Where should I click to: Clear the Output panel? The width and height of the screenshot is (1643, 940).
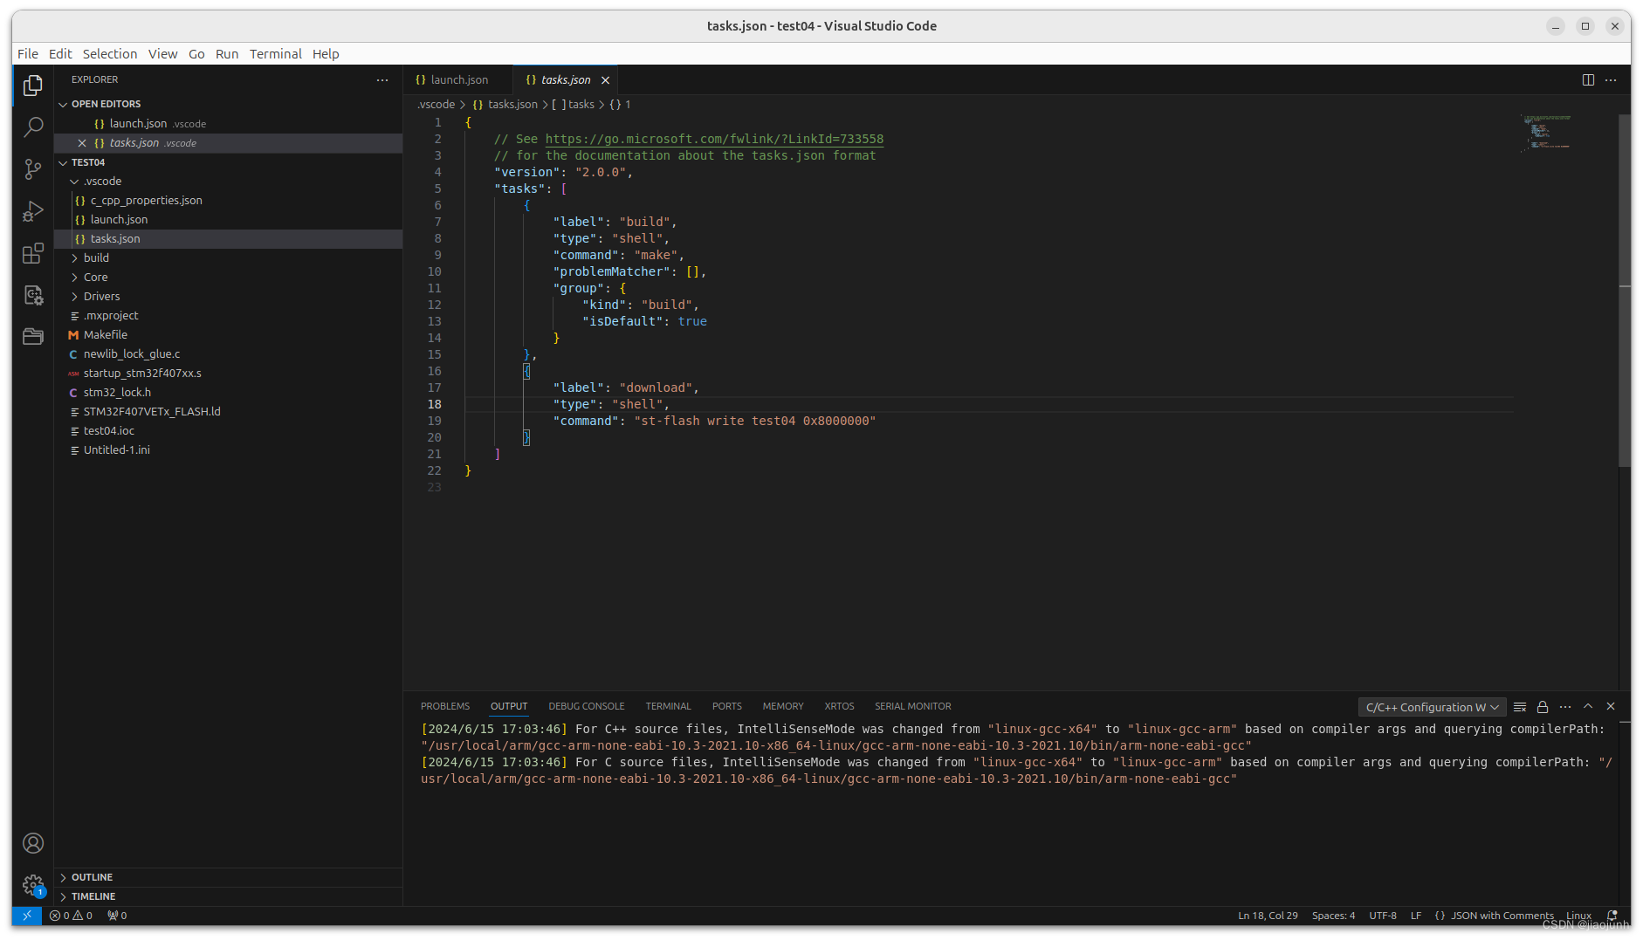point(1520,707)
